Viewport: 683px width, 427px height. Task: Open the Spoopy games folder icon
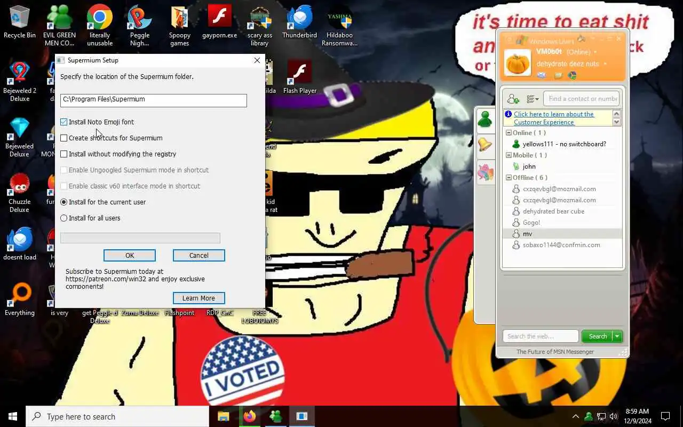pyautogui.click(x=180, y=26)
